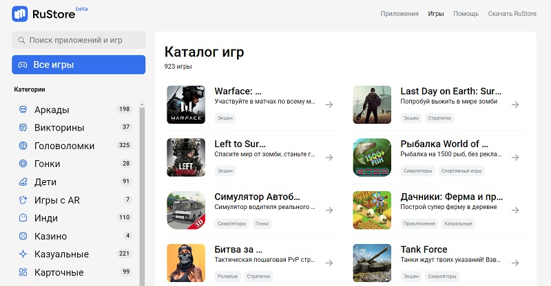The width and height of the screenshot is (551, 286).
Task: Click the Викторины category icon
Action: (x=23, y=127)
